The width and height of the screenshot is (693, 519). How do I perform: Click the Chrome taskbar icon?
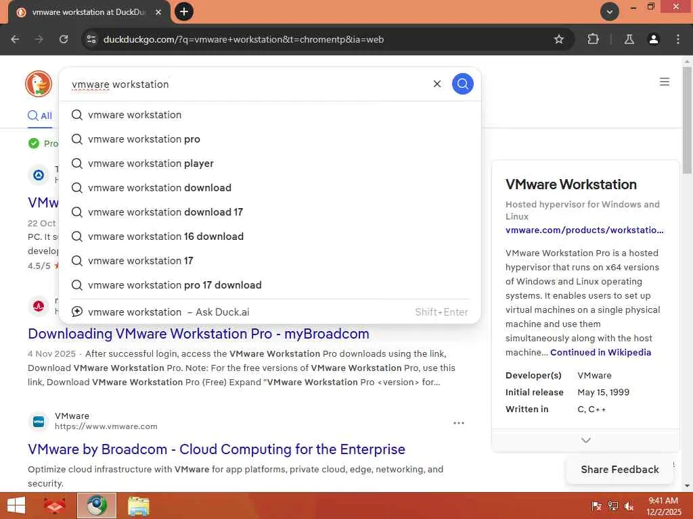(x=96, y=505)
